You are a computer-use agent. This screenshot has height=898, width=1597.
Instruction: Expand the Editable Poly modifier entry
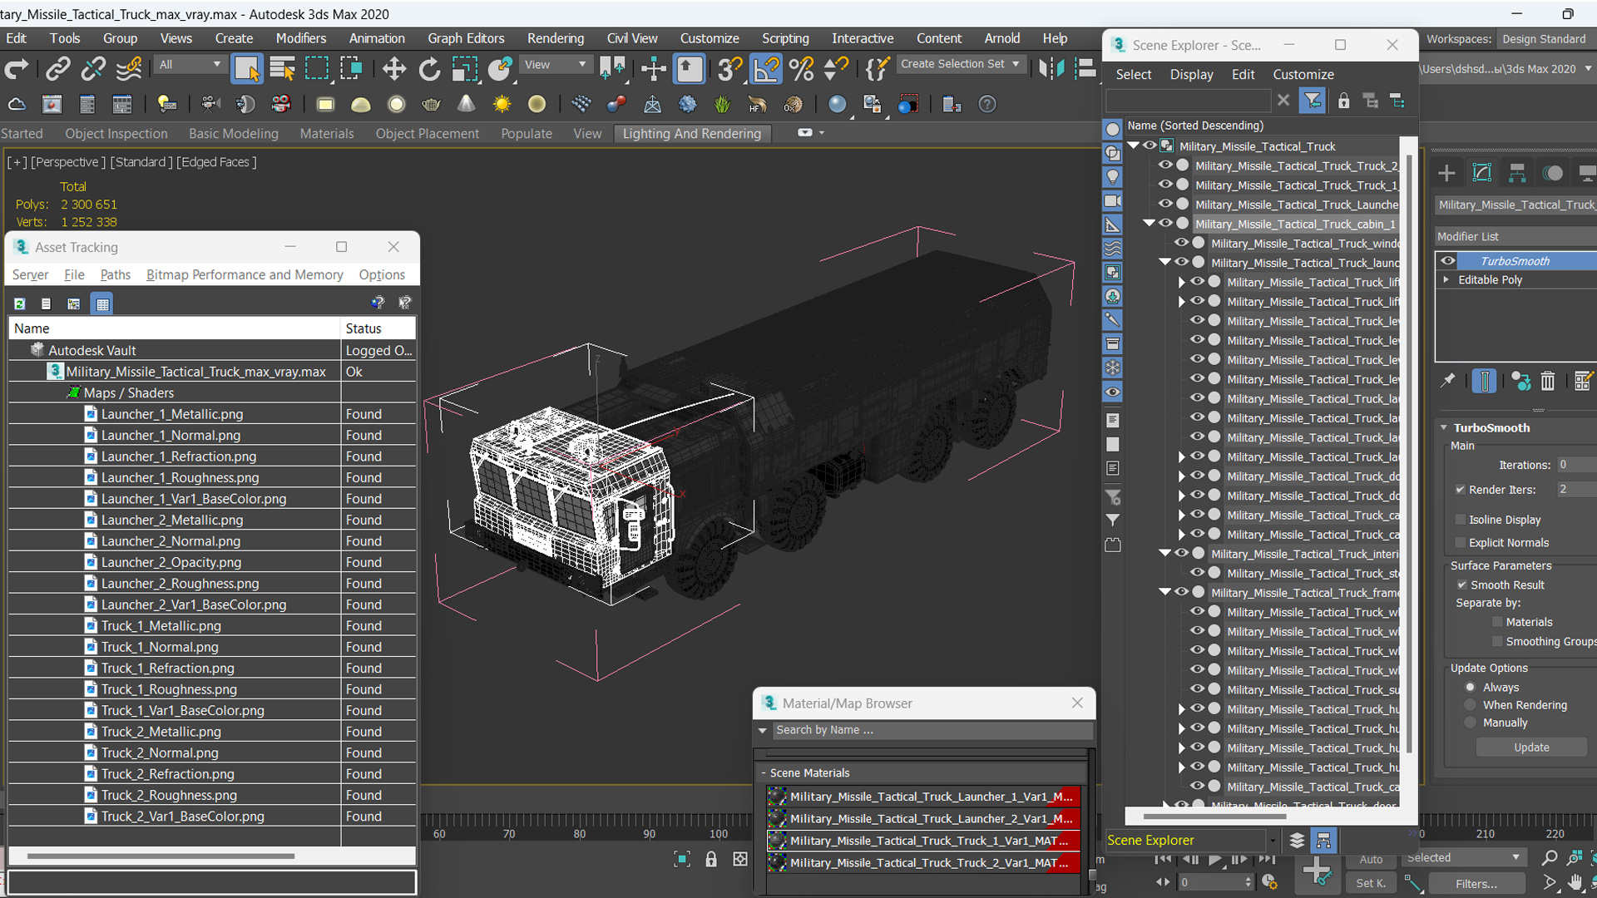(x=1446, y=279)
